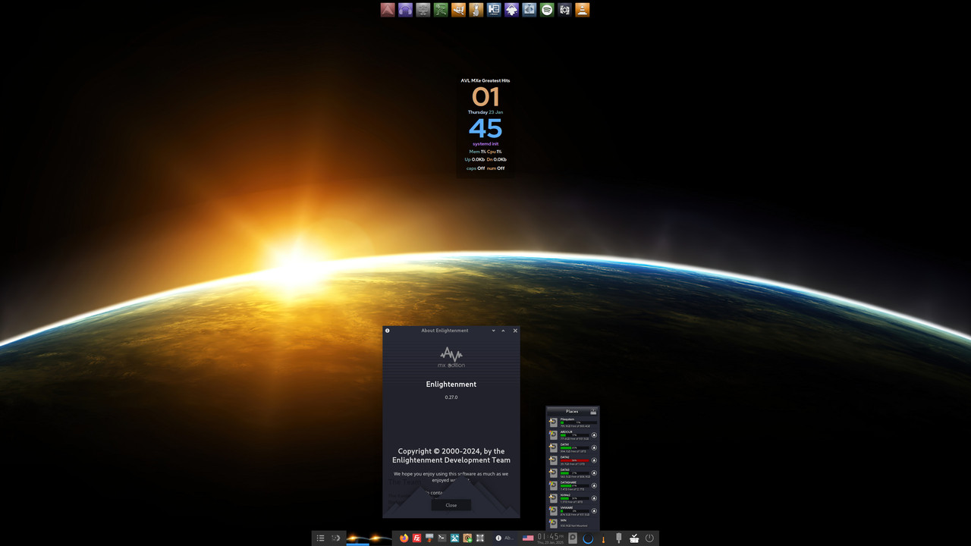971x546 pixels.
Task: Open the settings sliders icon on shelf
Action: tap(335, 538)
